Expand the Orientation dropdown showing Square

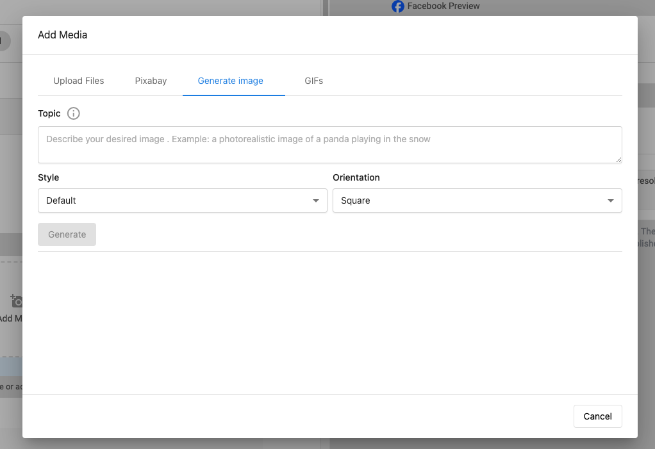tap(477, 200)
